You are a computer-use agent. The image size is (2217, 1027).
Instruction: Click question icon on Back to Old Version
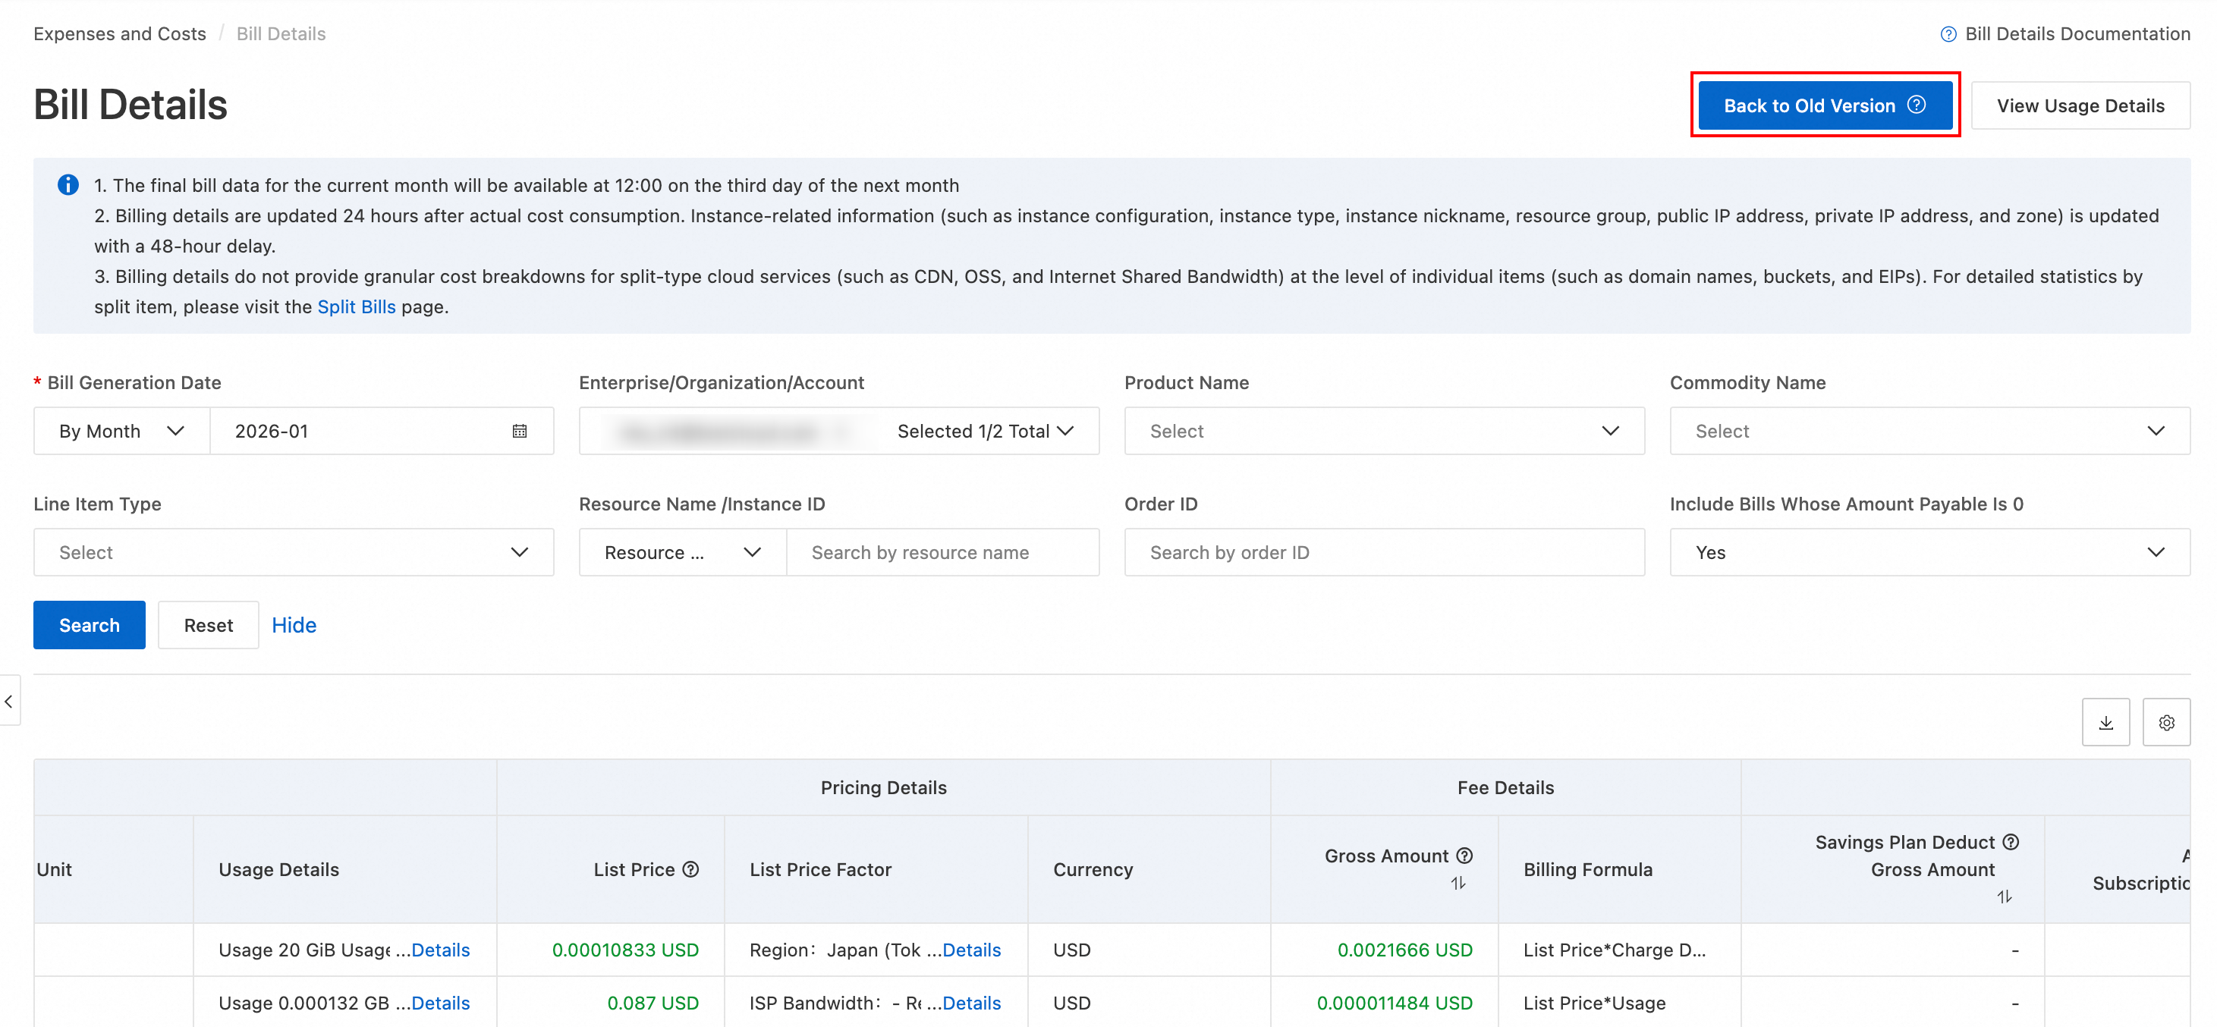(1917, 105)
